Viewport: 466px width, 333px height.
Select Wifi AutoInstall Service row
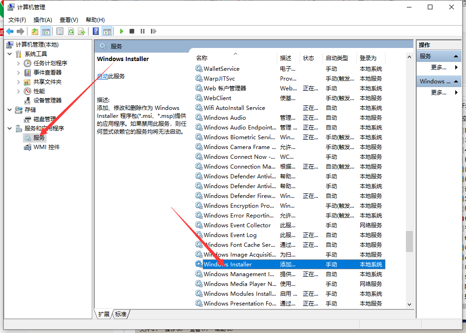[290, 108]
